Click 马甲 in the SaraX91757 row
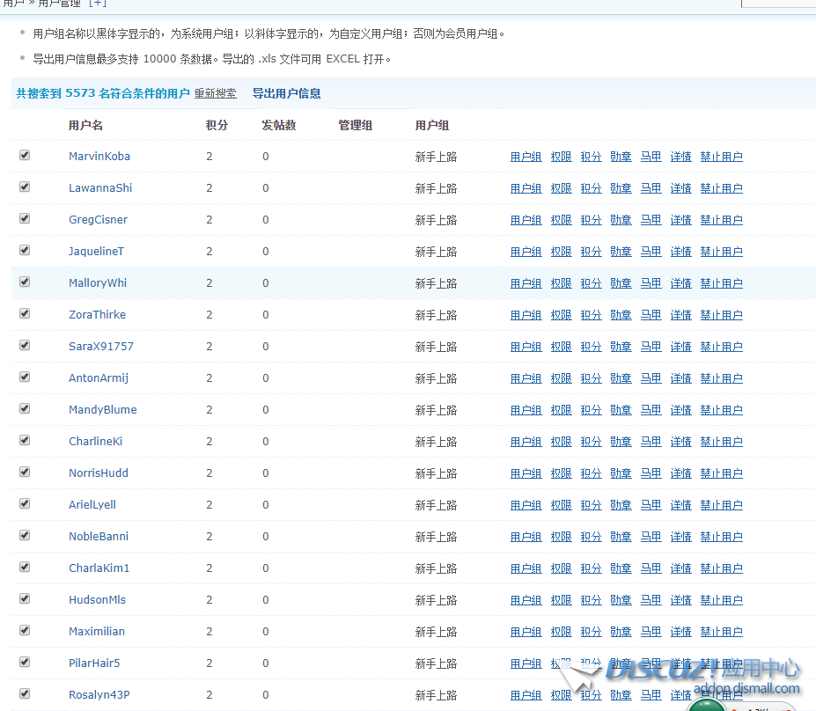Viewport: 816px width, 711px height. point(651,347)
